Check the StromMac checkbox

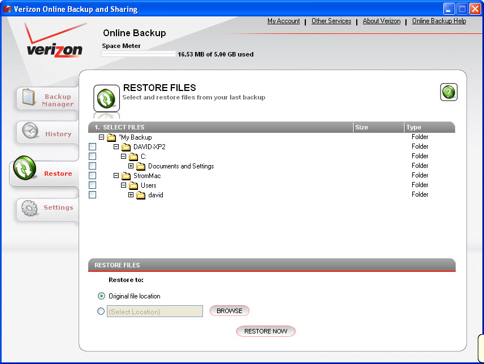click(x=92, y=175)
